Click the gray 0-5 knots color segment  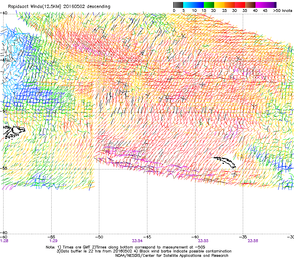pos(178,5)
